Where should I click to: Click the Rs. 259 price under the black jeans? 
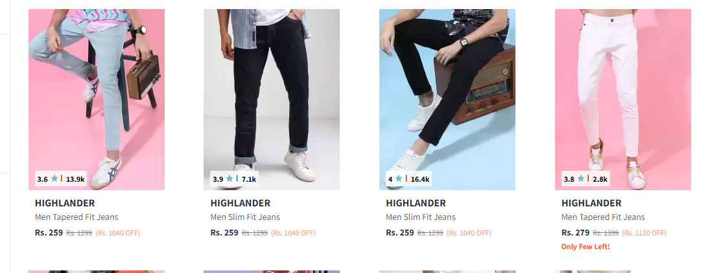click(399, 232)
